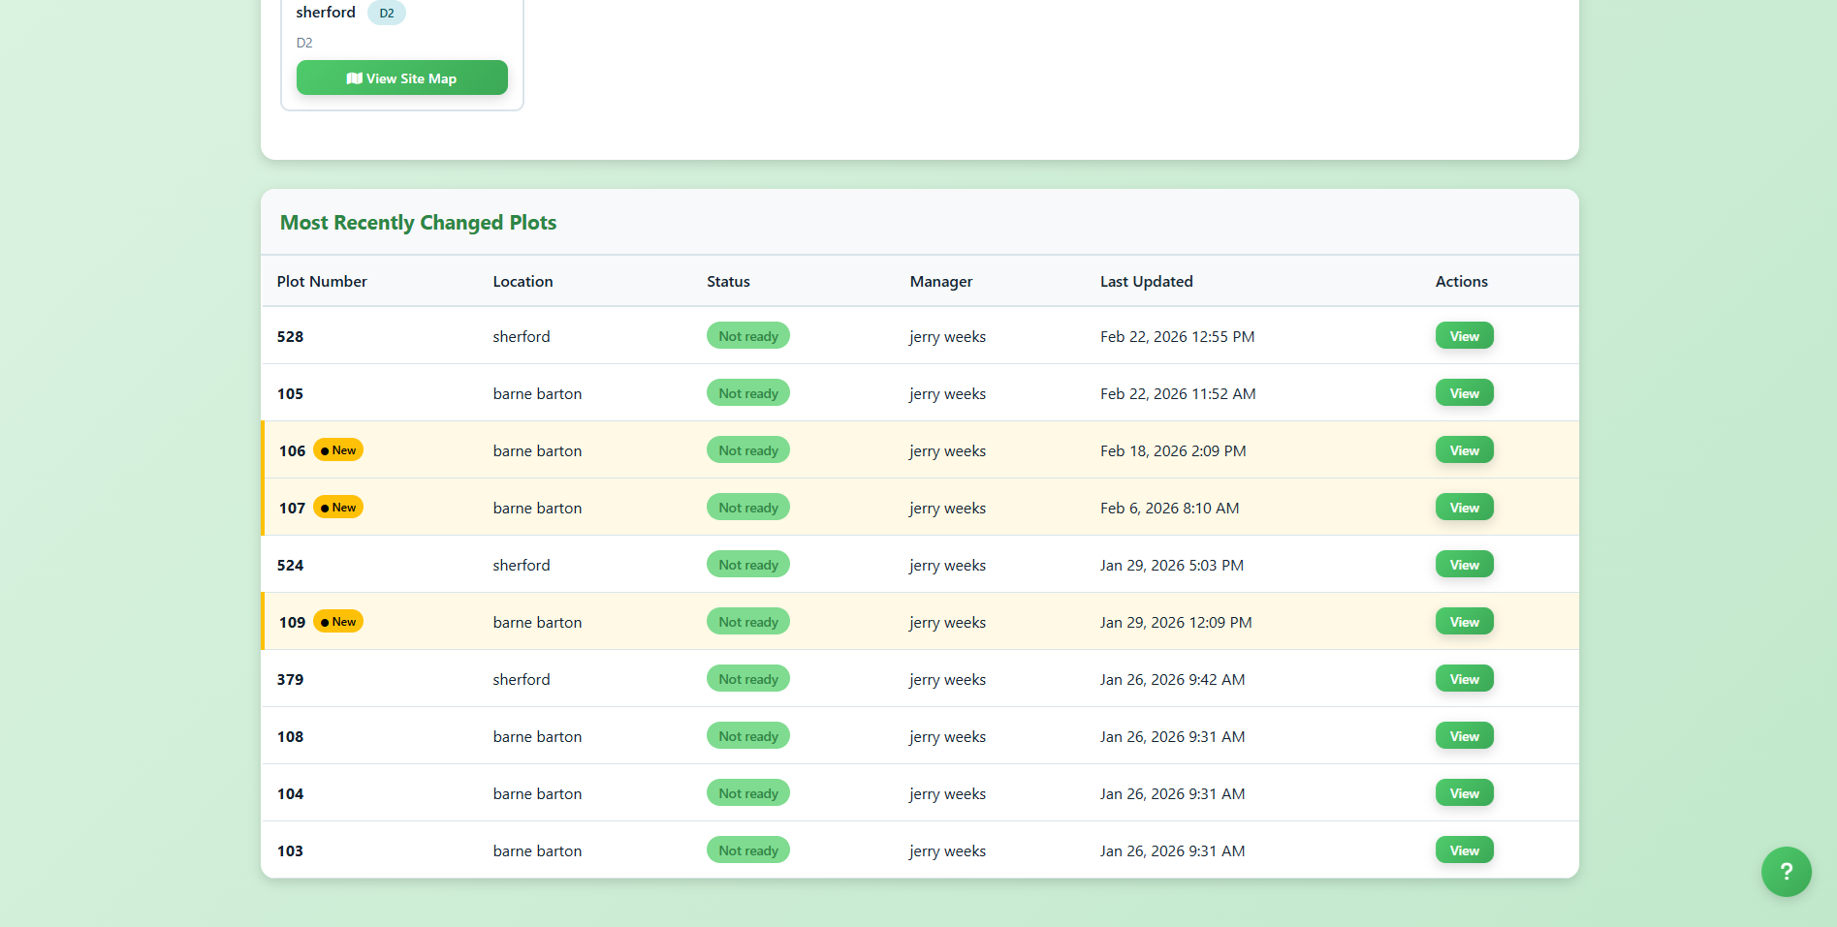Open the help question mark button

click(1786, 872)
